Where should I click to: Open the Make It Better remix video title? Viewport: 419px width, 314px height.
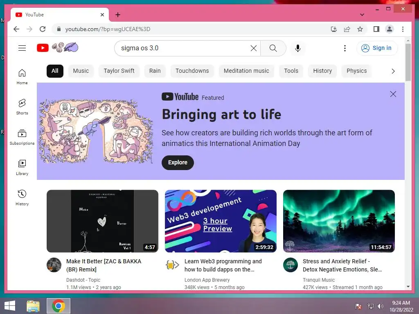tap(104, 265)
